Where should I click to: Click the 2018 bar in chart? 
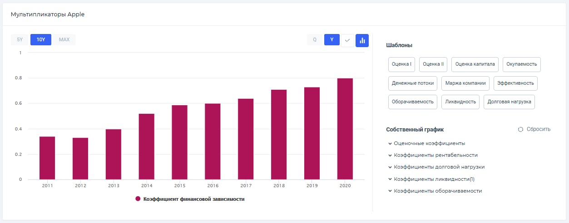279,135
